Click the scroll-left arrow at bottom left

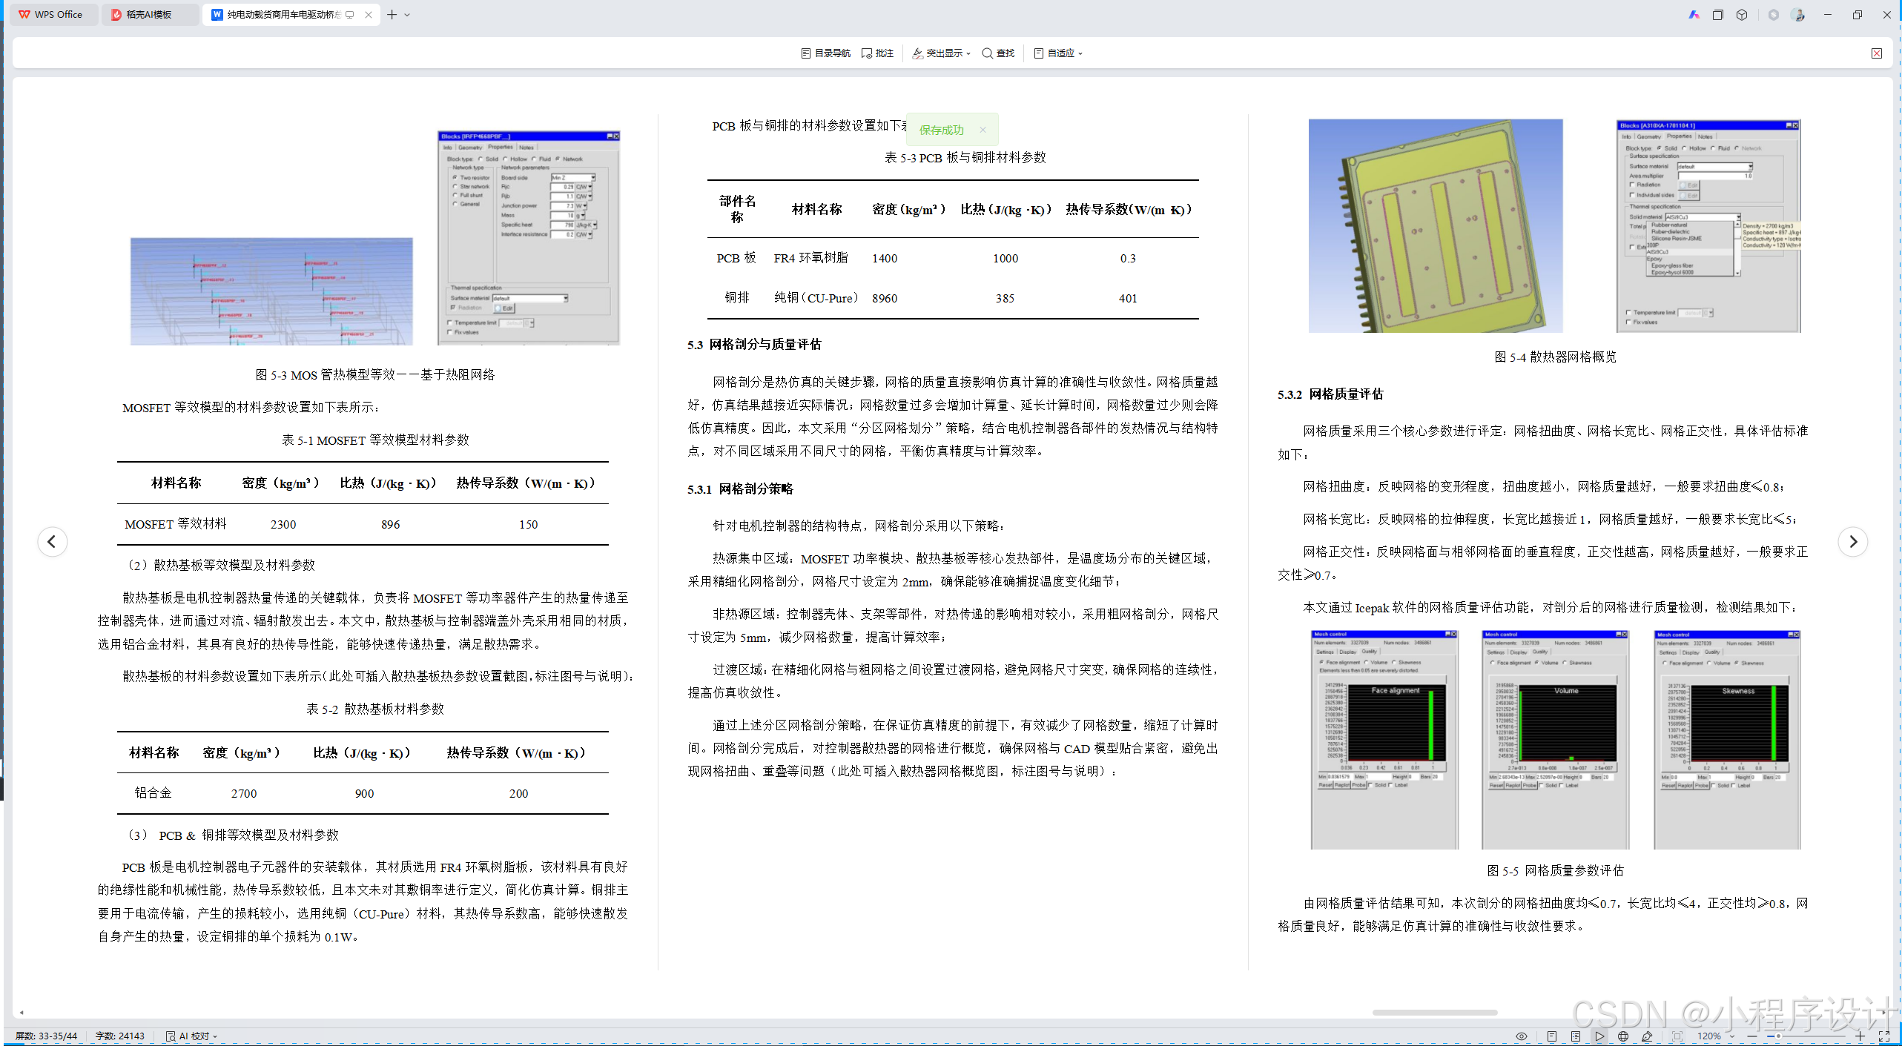21,1012
